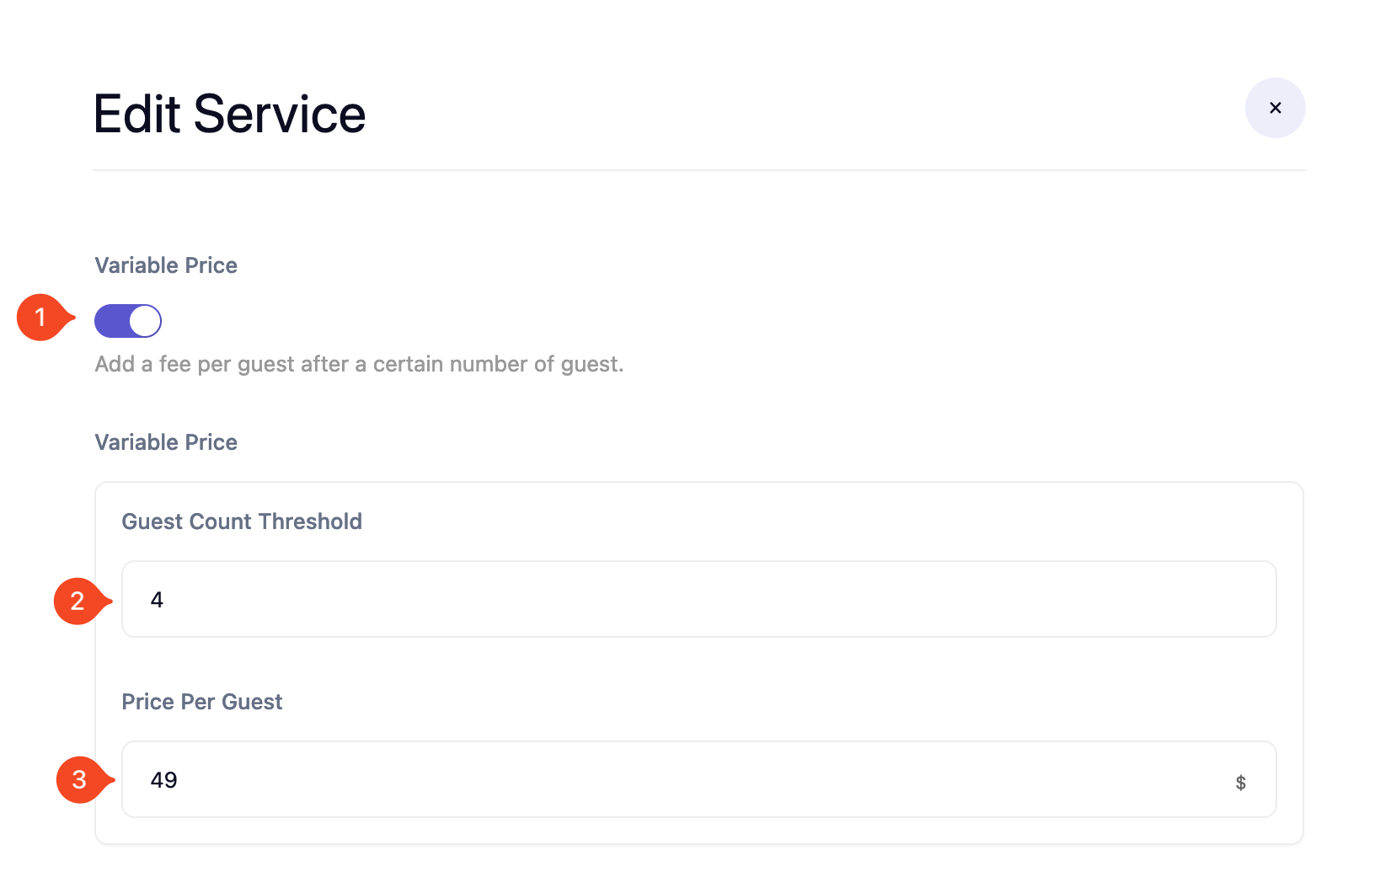Screen dimensions: 1380x893
Task: Disable the Variable Price toggle
Action: click(128, 321)
